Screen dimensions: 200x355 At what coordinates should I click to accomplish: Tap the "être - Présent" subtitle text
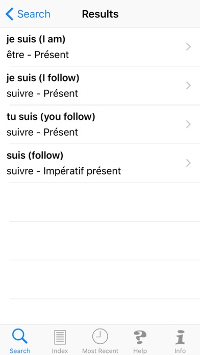coord(38,55)
